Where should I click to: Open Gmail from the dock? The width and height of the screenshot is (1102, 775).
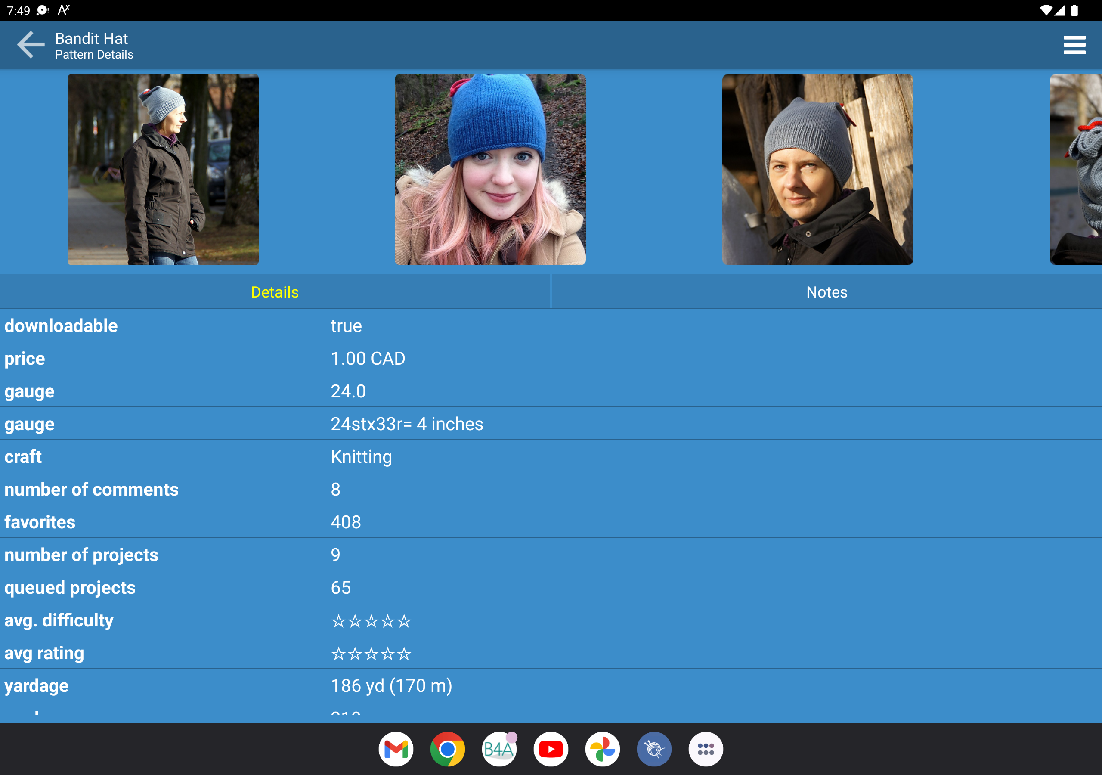pyautogui.click(x=396, y=749)
